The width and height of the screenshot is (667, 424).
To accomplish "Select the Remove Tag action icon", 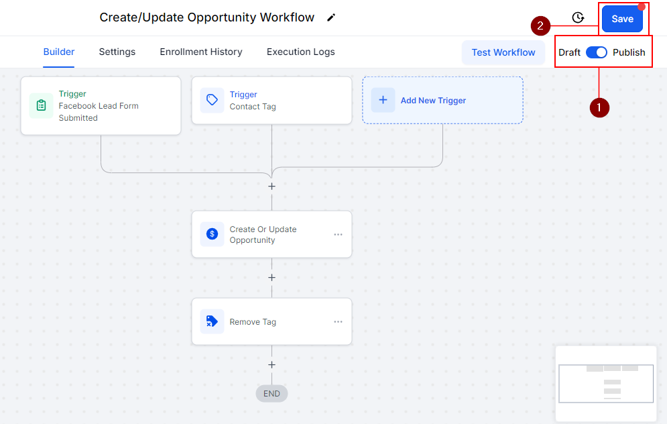I will 212,321.
